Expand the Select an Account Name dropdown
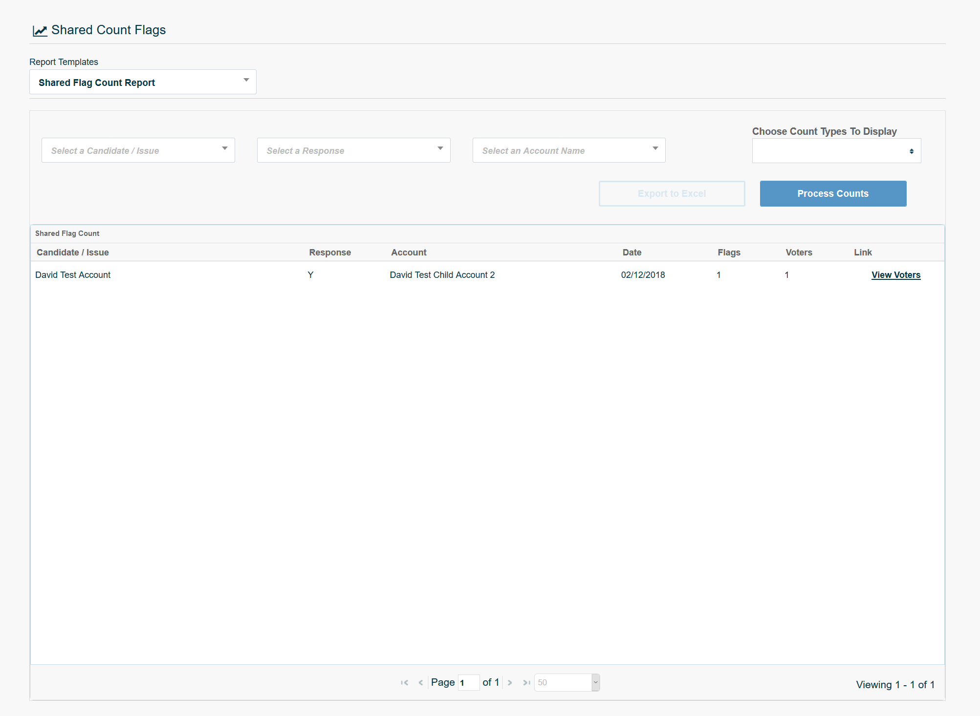This screenshot has height=716, width=980. point(568,150)
